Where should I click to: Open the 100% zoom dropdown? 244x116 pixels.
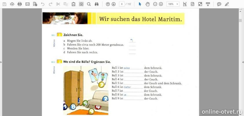click(x=173, y=4)
